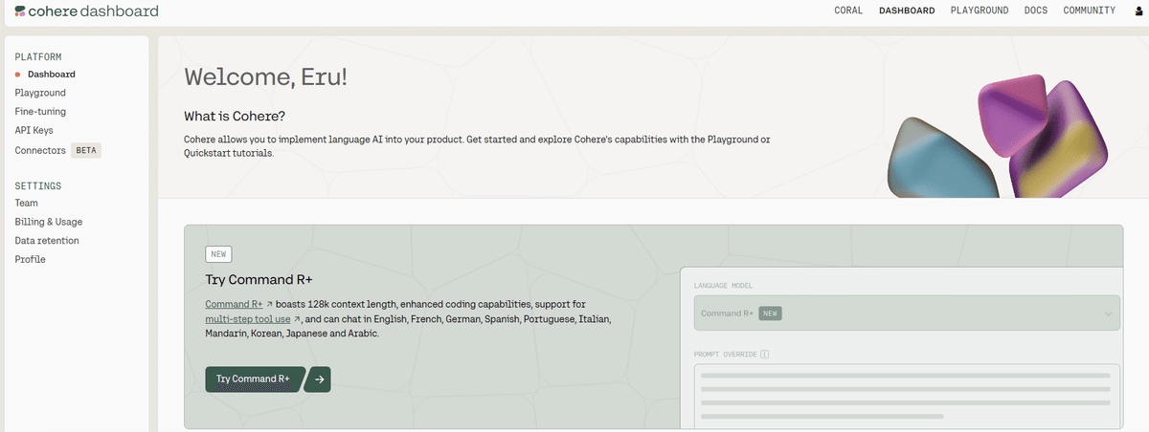Viewport: 1149px width, 432px height.
Task: Click the Cohere logo icon
Action: (20, 11)
